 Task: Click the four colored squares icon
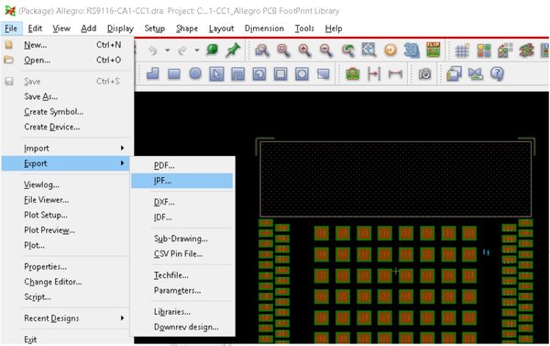(x=484, y=50)
